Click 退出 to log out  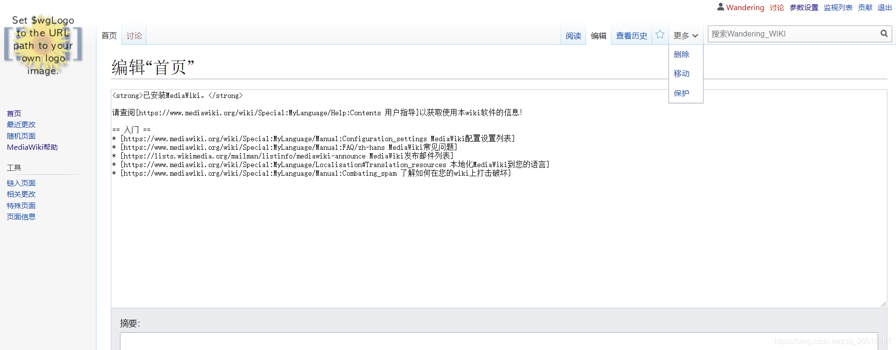[x=885, y=7]
